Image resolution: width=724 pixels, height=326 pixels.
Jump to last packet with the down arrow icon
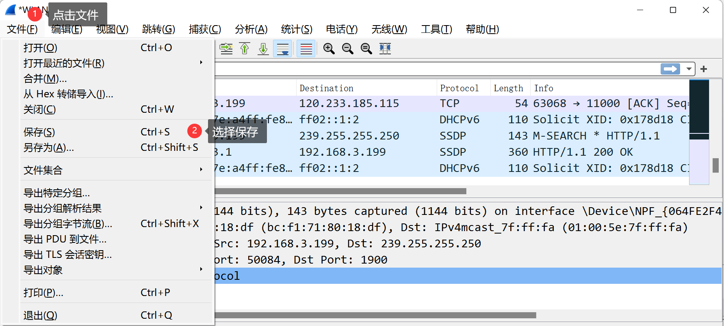pos(263,49)
